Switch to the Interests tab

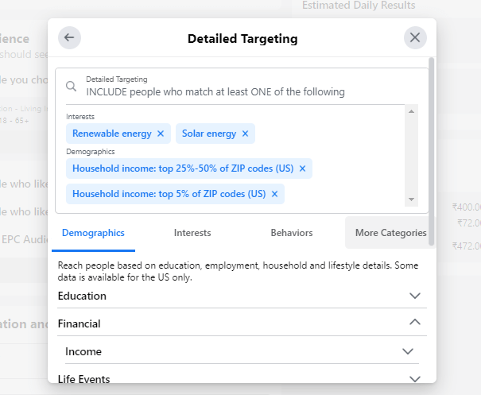[x=192, y=233]
